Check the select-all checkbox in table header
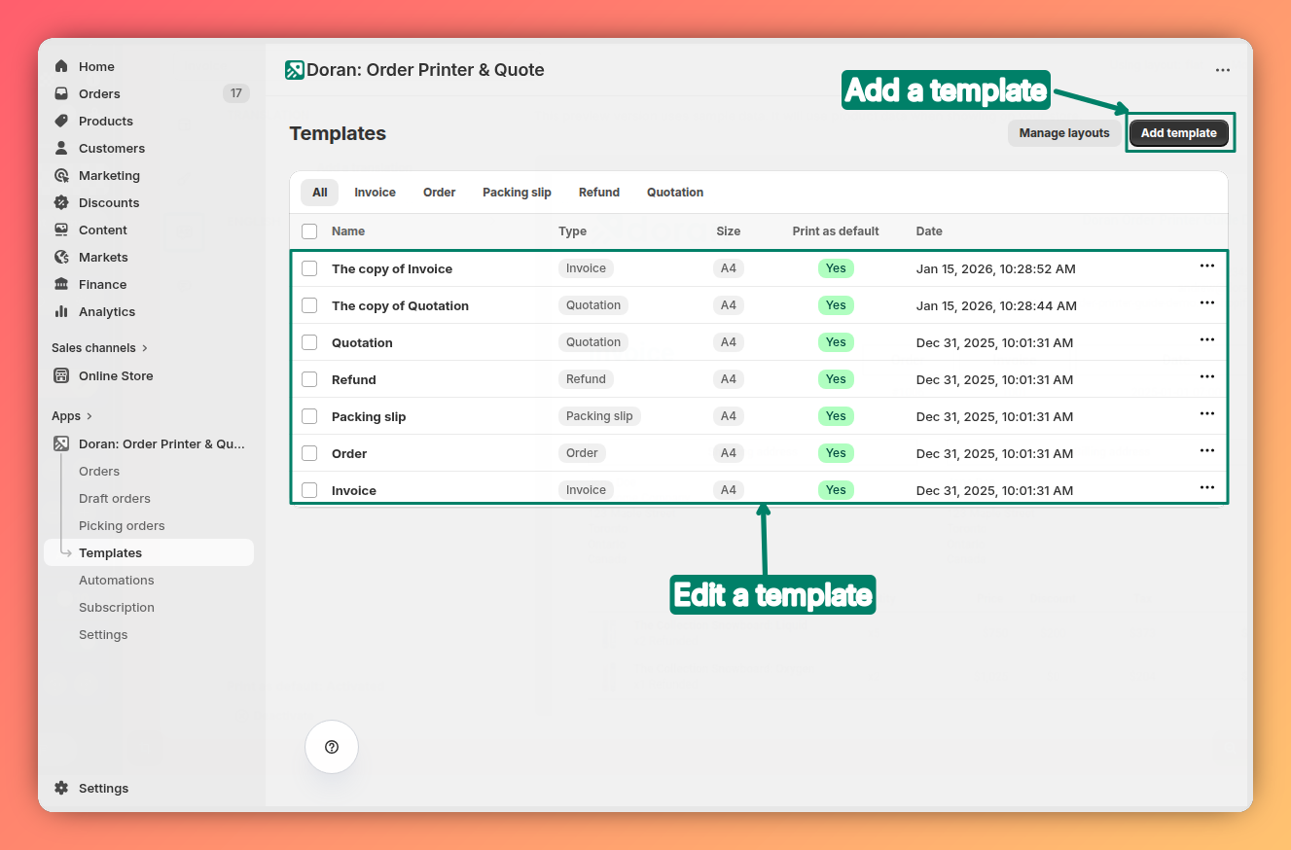The image size is (1291, 850). [309, 231]
